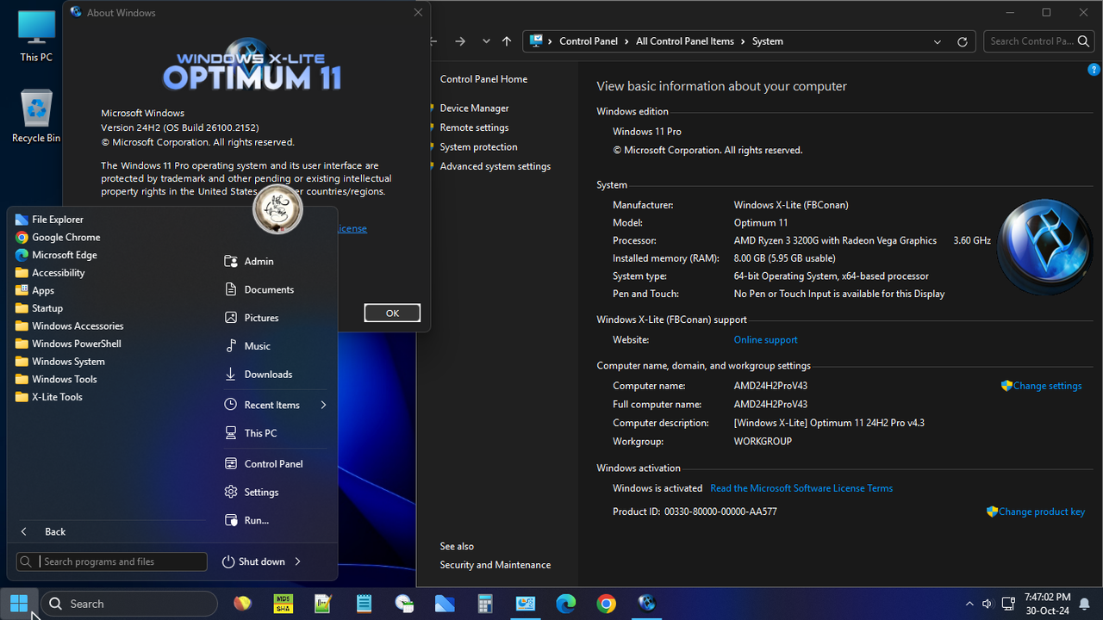
Task: Open notifications via the bell icon
Action: click(1084, 604)
